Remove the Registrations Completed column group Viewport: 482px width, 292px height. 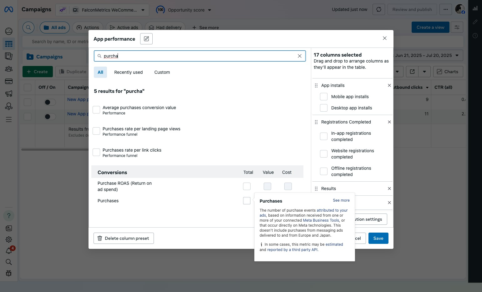(x=389, y=122)
